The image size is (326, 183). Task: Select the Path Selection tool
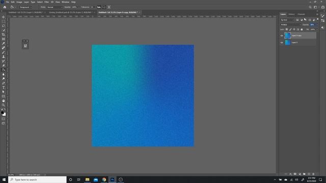coord(4,91)
